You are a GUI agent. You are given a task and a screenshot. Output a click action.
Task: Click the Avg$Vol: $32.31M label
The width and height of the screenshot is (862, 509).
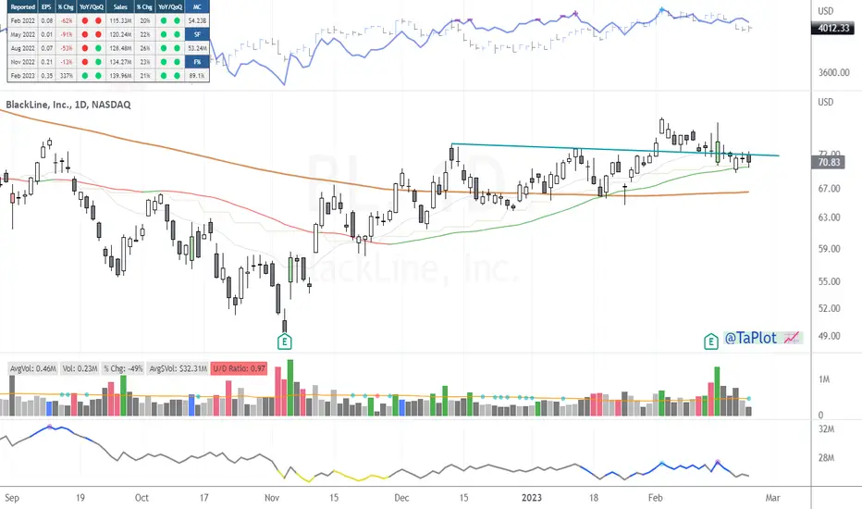177,368
